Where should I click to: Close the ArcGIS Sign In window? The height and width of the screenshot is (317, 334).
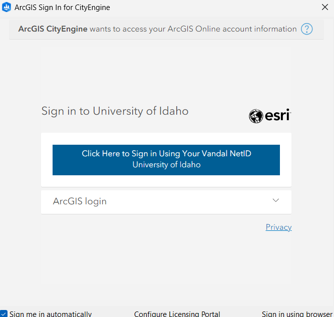(324, 7)
